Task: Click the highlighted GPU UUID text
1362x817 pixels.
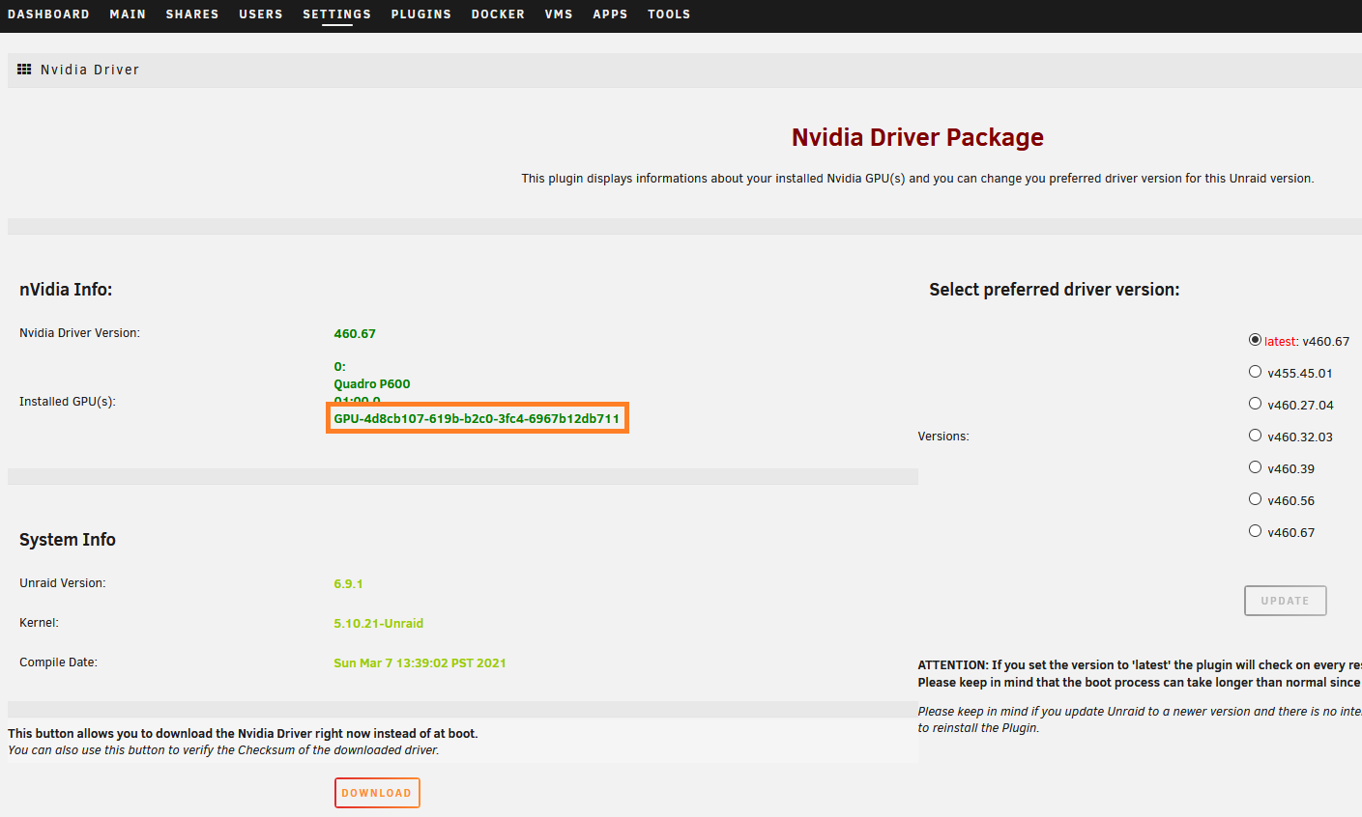Action: [x=478, y=418]
